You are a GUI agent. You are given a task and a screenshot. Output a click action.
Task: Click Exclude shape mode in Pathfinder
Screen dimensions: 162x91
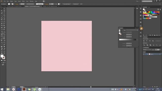coord(153,41)
